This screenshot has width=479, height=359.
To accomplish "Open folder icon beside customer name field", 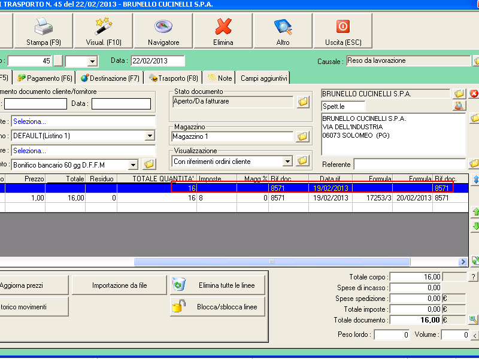I will pyautogui.click(x=459, y=93).
